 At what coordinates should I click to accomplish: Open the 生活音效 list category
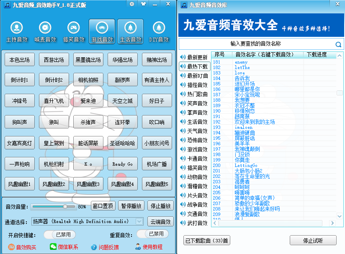(195, 122)
